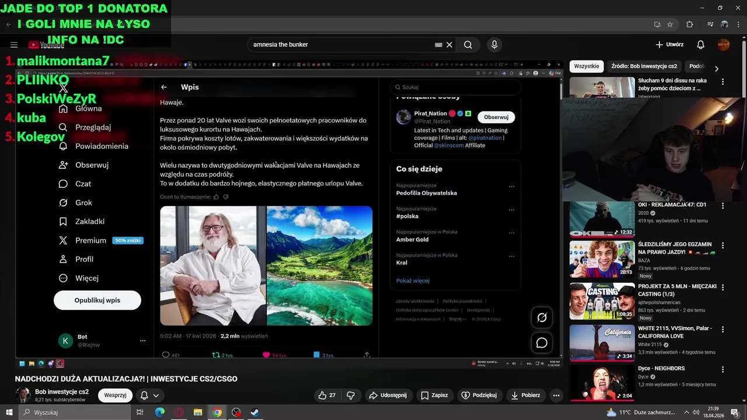Viewport: 747px width, 420px height.
Task: Click Zakładki in the video's X sidebar
Action: point(82,221)
